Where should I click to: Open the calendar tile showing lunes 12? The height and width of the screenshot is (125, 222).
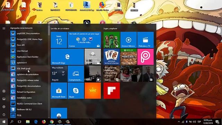pyautogui.click(x=59, y=40)
